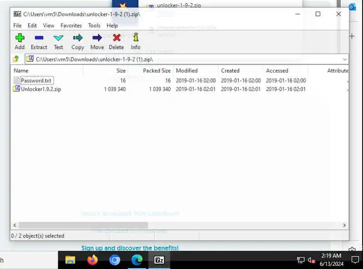Image resolution: width=363 pixels, height=269 pixels.
Task: Click the objects selected status text
Action: pyautogui.click(x=38, y=236)
